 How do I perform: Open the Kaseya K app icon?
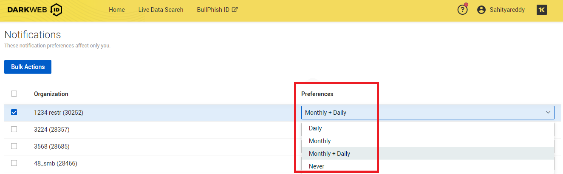point(542,10)
